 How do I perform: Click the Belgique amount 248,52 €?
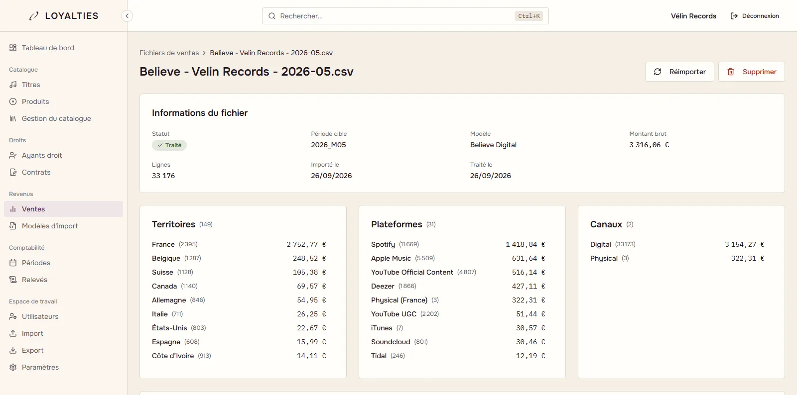(309, 258)
